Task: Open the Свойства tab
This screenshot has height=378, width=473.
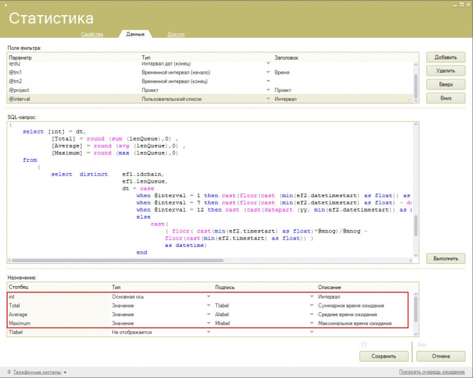Action: coord(92,34)
